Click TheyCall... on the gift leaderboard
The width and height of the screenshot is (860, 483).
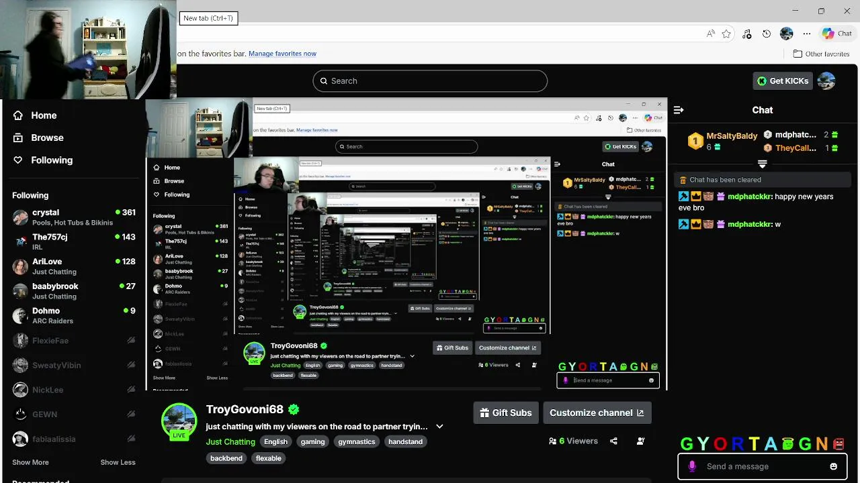[x=796, y=148]
